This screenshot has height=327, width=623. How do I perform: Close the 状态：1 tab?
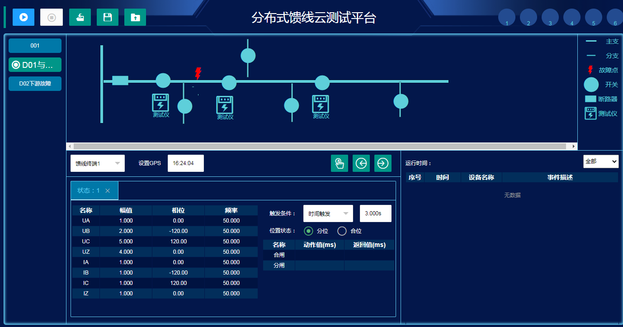pyautogui.click(x=108, y=191)
